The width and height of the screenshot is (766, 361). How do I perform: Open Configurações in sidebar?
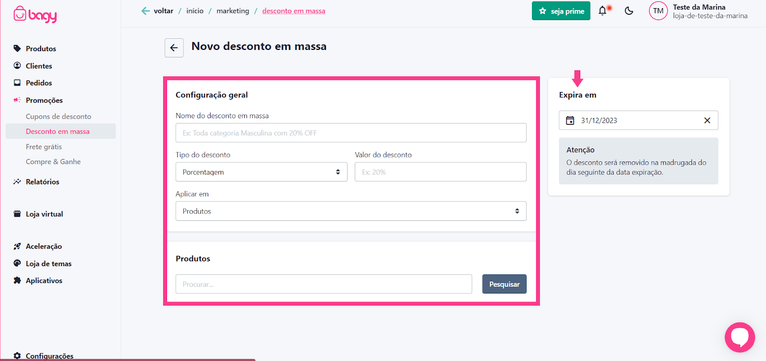click(50, 356)
